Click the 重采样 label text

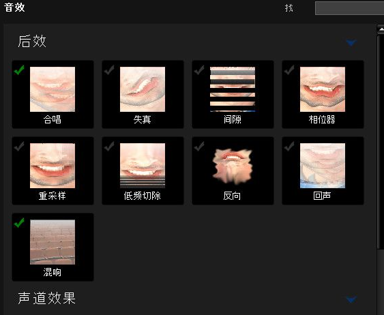coord(52,196)
